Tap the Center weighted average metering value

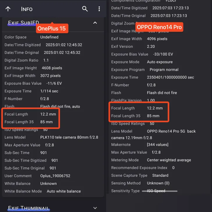click(x=169, y=160)
